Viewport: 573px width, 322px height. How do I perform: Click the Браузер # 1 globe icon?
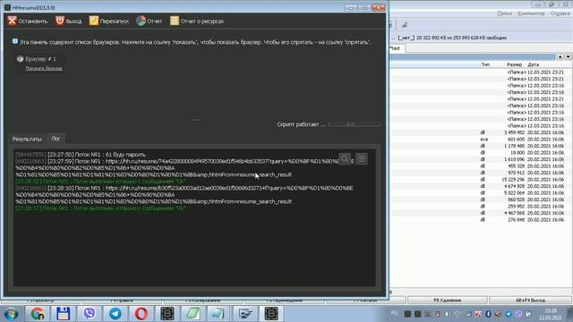point(20,59)
